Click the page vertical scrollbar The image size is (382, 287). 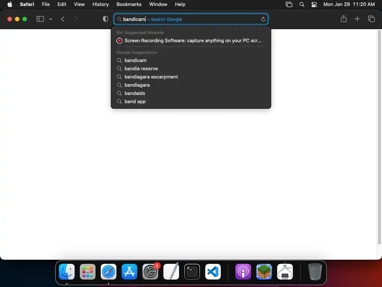pos(379,137)
